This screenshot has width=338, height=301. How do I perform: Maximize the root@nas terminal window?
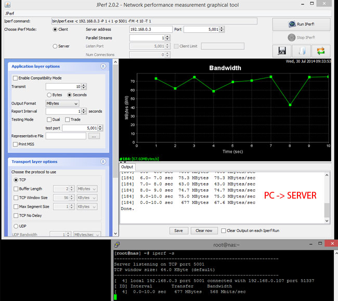point(320,243)
